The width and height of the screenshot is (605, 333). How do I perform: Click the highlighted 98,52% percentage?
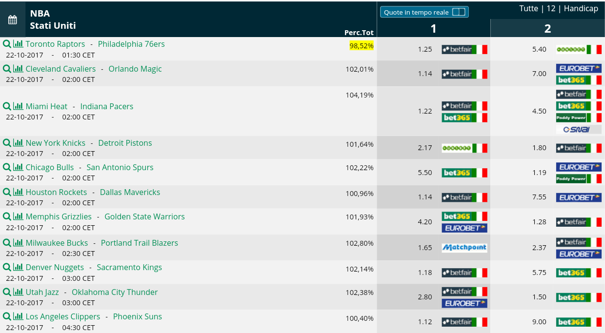click(362, 46)
